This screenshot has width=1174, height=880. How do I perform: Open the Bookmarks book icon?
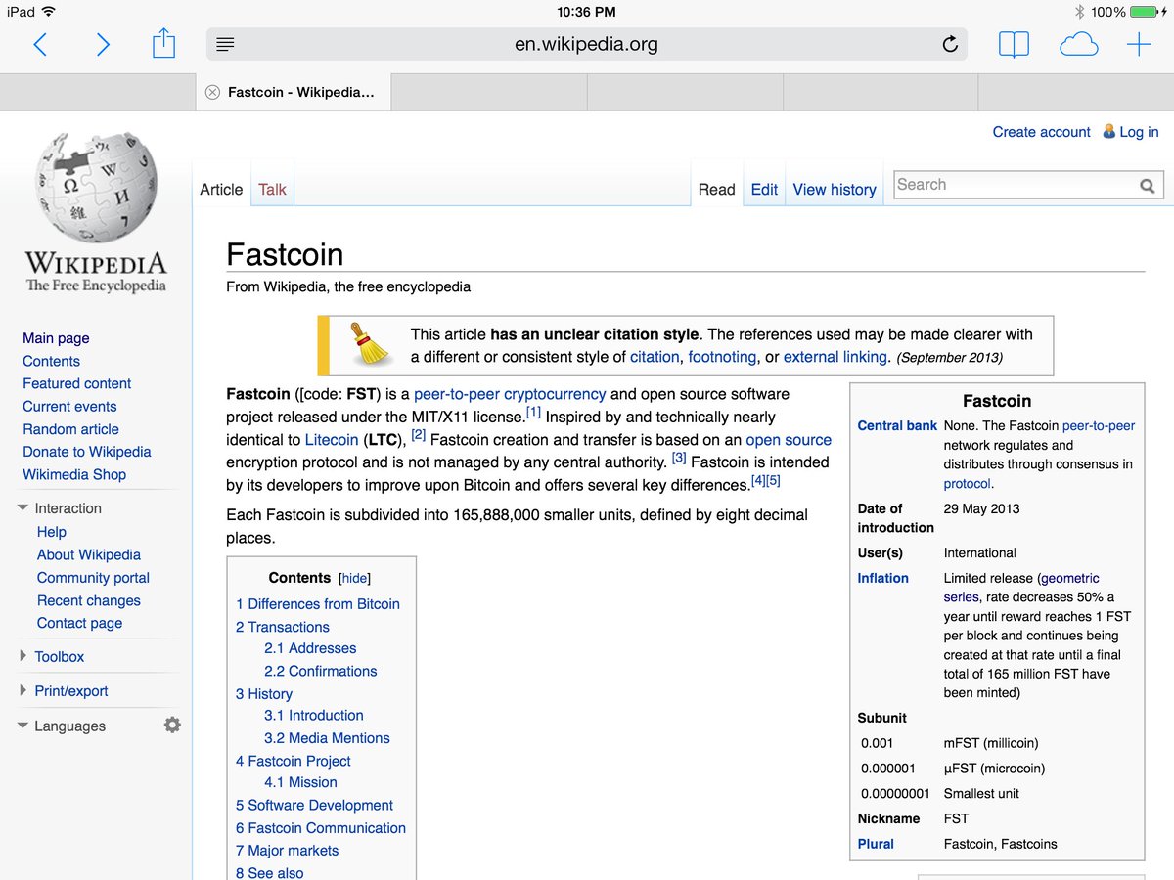tap(1014, 44)
